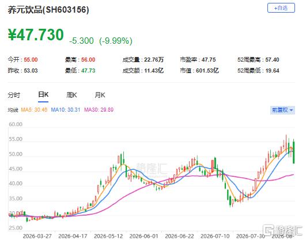This screenshot has width=306, height=240.
Task: Click the 成交量 value 22.76万
Action: [154, 60]
